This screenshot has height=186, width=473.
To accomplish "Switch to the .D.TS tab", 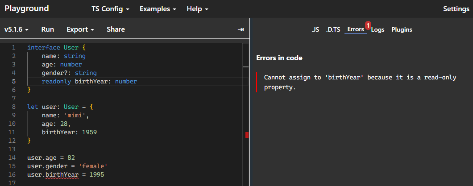I will tap(333, 29).
